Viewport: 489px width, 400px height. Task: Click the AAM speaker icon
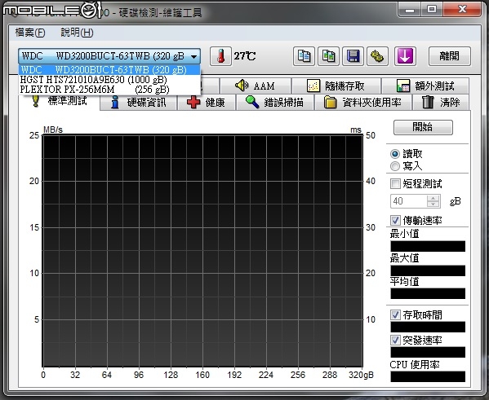tap(242, 86)
